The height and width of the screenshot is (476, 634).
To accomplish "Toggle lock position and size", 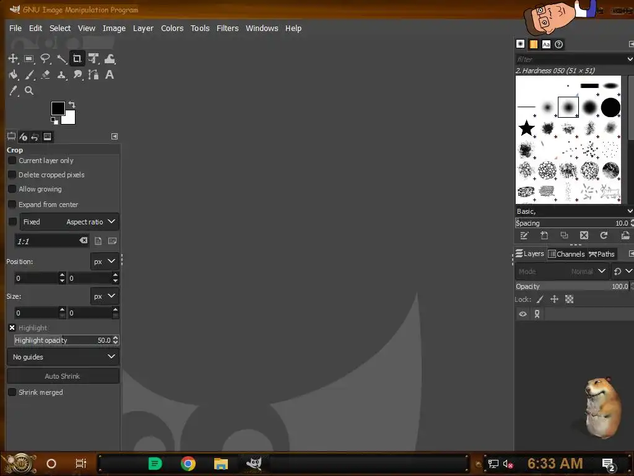I will [554, 299].
